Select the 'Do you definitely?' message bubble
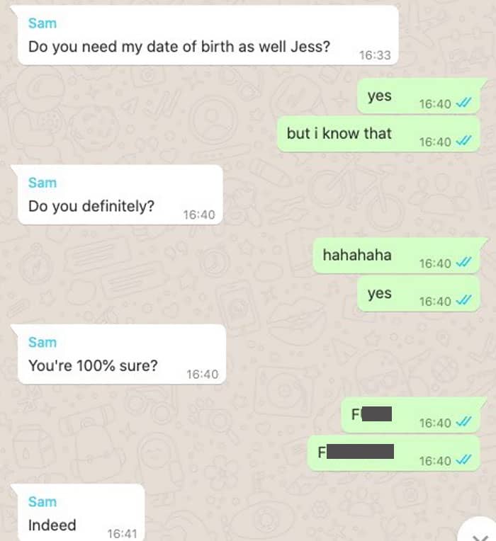 [x=120, y=195]
